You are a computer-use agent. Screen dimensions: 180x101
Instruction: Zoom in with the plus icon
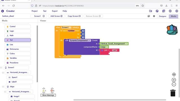coord(174,80)
